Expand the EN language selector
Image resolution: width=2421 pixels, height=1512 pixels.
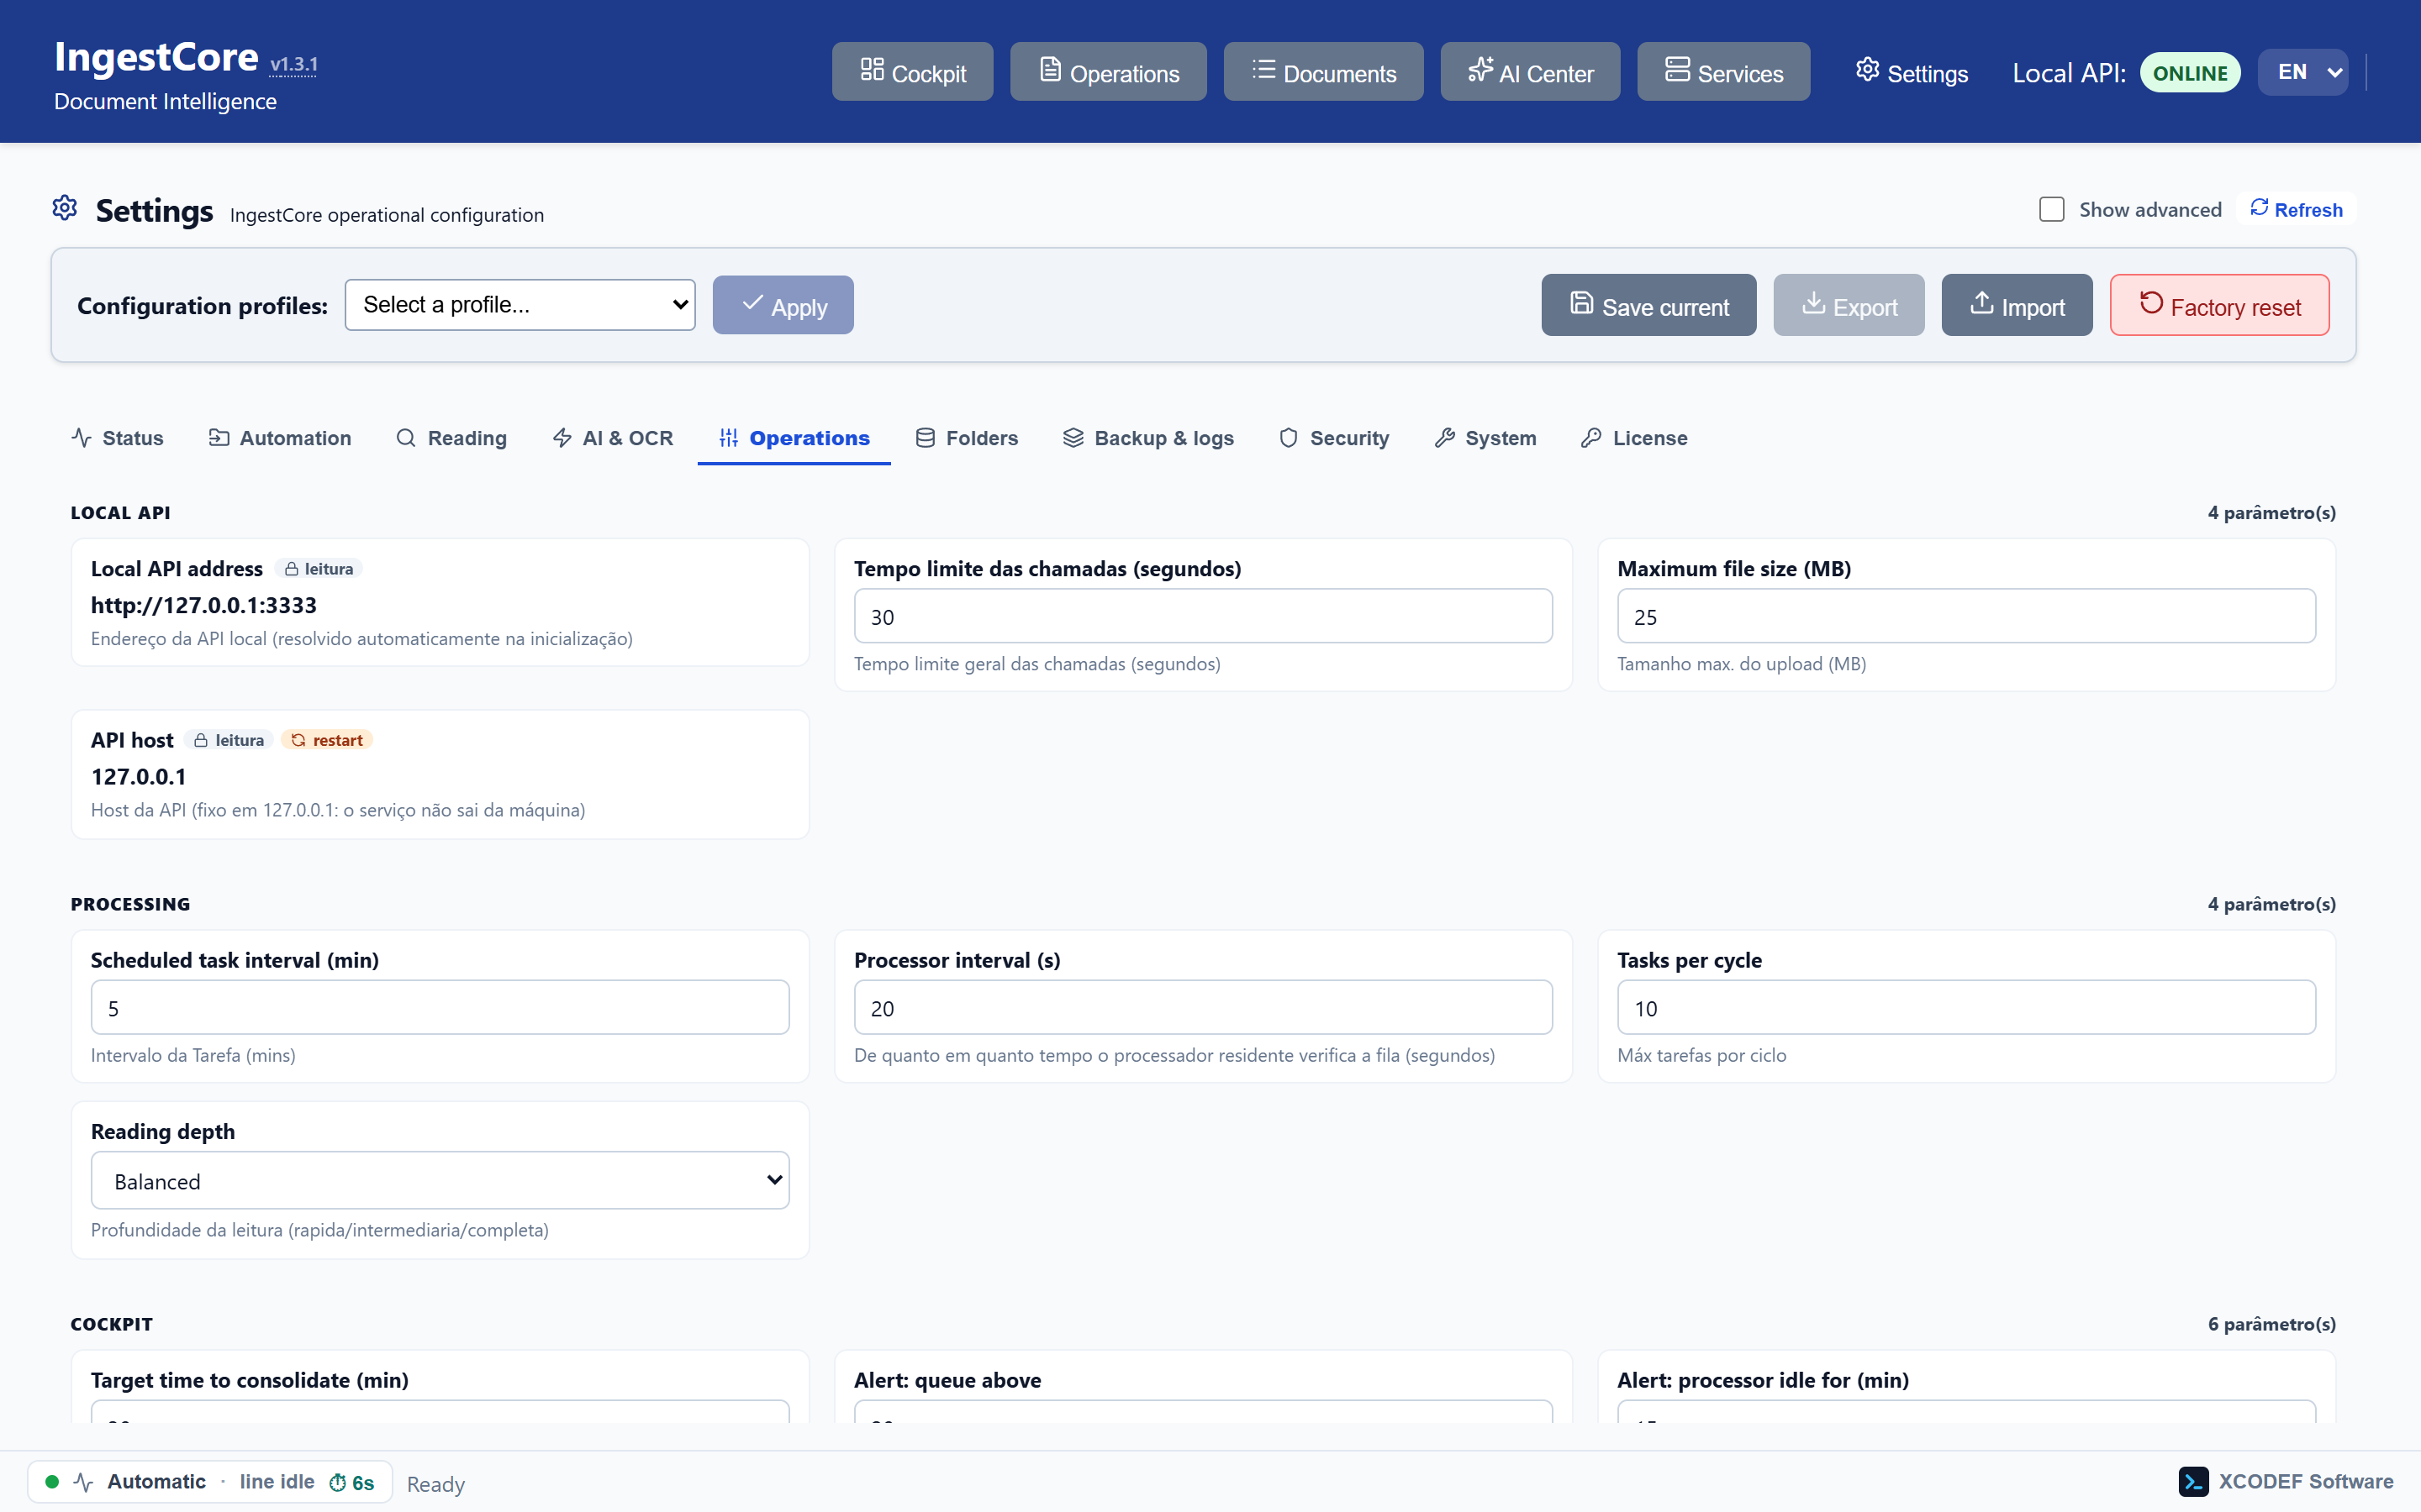point(2303,72)
